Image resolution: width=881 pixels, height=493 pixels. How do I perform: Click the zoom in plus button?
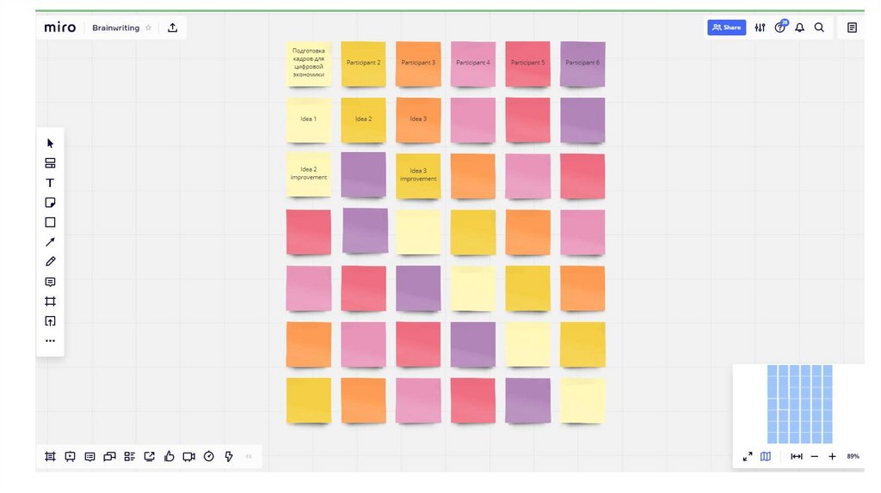(x=832, y=456)
